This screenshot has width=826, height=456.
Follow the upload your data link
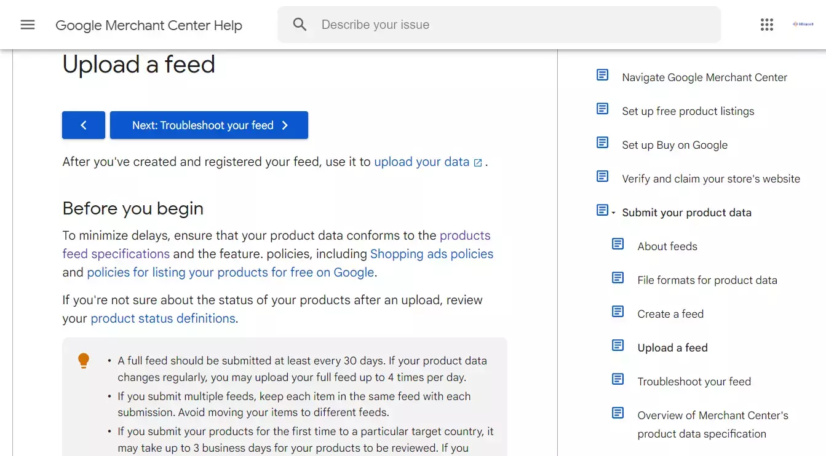pos(428,162)
